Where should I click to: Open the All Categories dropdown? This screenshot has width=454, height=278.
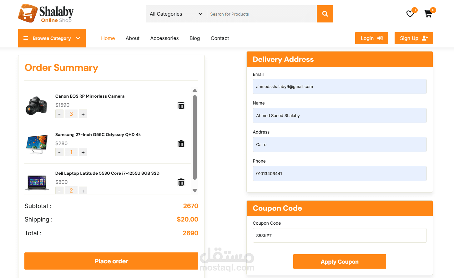tap(176, 14)
